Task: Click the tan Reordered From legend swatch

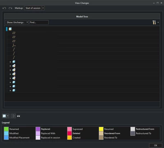Action: pyautogui.click(x=101, y=133)
